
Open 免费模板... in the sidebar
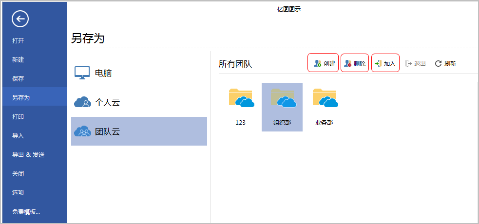[26, 212]
